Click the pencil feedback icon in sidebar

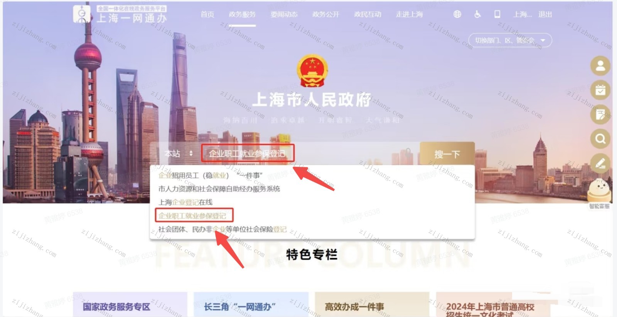[x=600, y=163]
